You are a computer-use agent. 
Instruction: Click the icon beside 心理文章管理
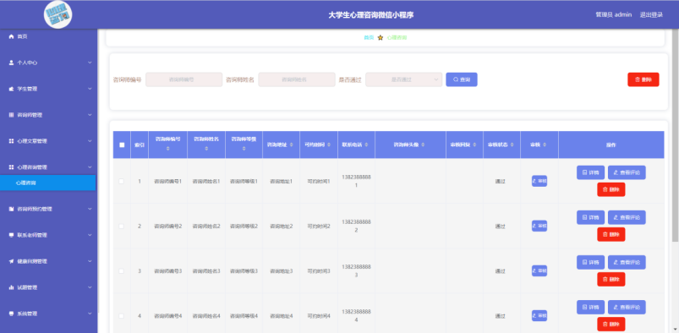pos(11,141)
